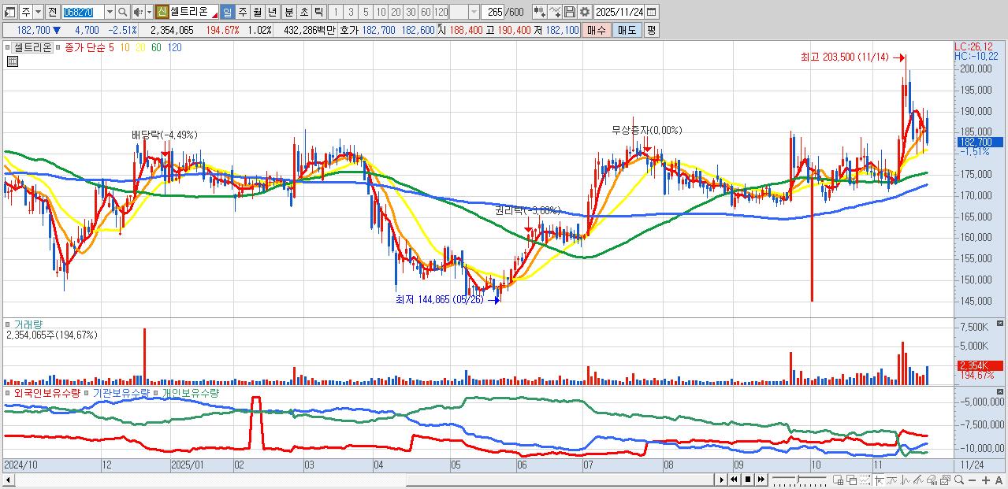
Task: Click the add sub-window icon in bottom toolbar
Action: 838,480
